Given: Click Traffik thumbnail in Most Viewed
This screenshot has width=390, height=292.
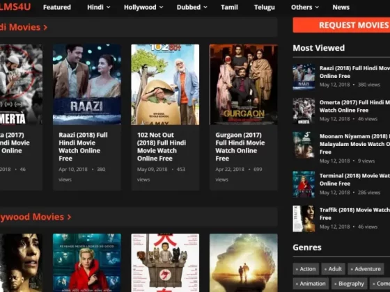Looking at the screenshot, I should tap(304, 218).
